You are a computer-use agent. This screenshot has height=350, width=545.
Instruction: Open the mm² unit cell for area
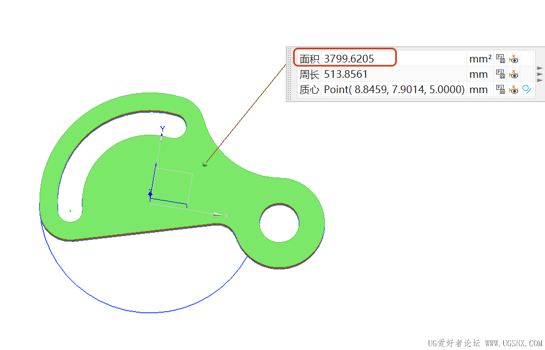click(480, 59)
